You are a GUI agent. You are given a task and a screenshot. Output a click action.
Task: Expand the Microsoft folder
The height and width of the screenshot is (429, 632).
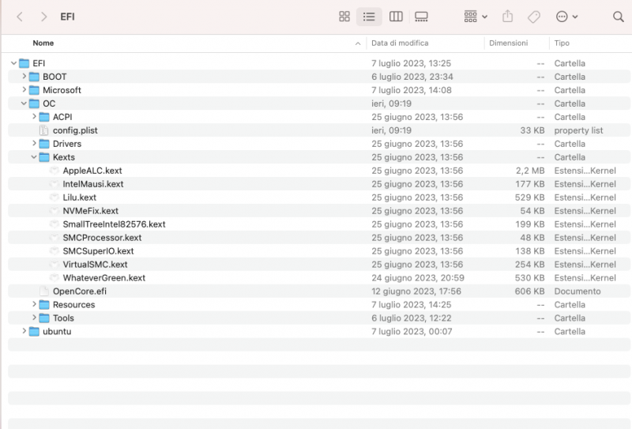pyautogui.click(x=24, y=90)
